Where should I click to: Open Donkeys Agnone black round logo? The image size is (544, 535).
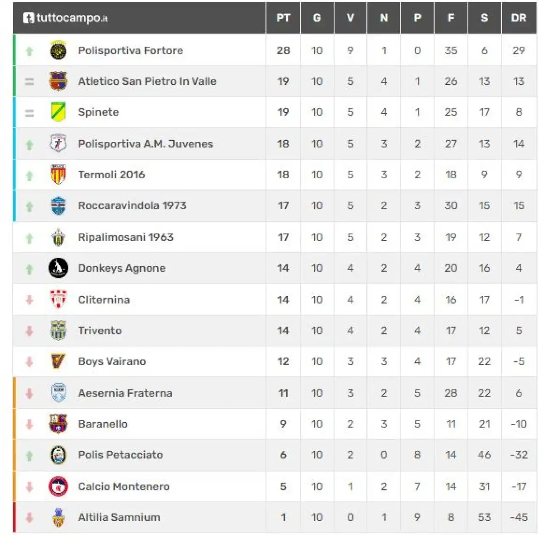[x=58, y=268]
